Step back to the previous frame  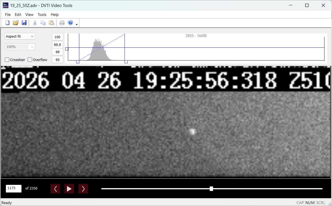[55, 189]
